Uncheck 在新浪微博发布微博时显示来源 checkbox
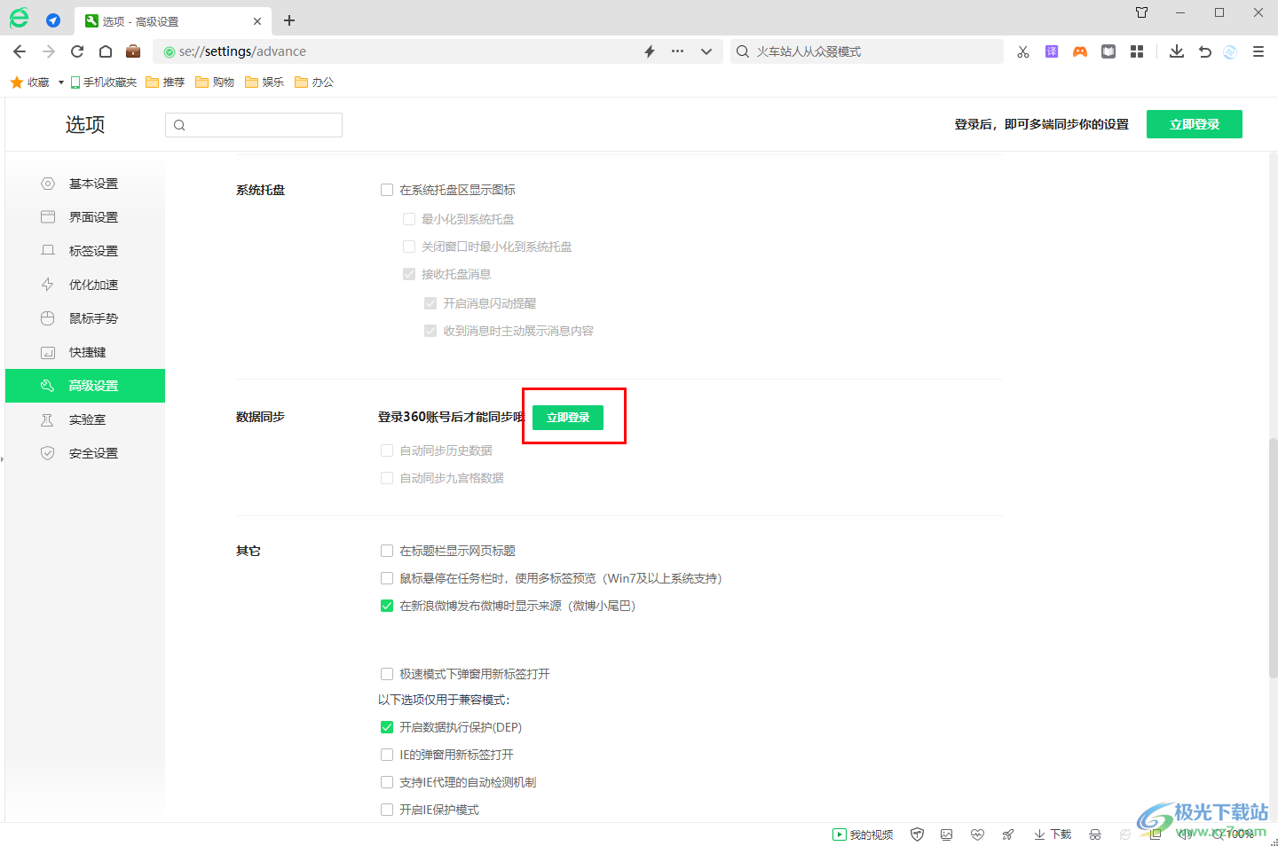Image resolution: width=1278 pixels, height=846 pixels. click(x=387, y=606)
